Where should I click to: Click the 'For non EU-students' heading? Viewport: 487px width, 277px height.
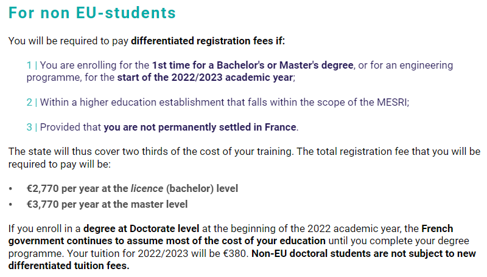(x=92, y=13)
